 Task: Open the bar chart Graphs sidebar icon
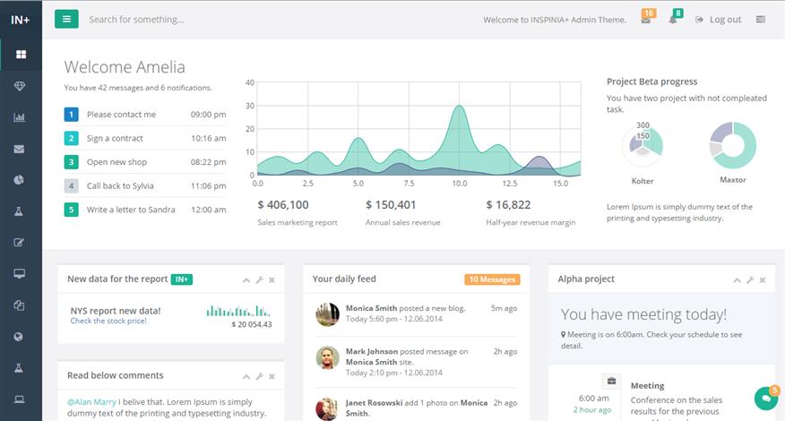[20, 117]
